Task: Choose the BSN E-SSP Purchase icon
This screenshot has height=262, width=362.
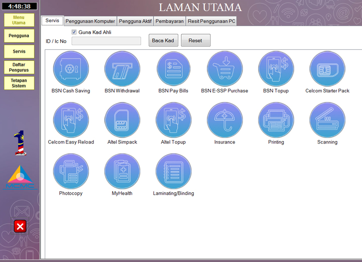Action: pos(224,69)
